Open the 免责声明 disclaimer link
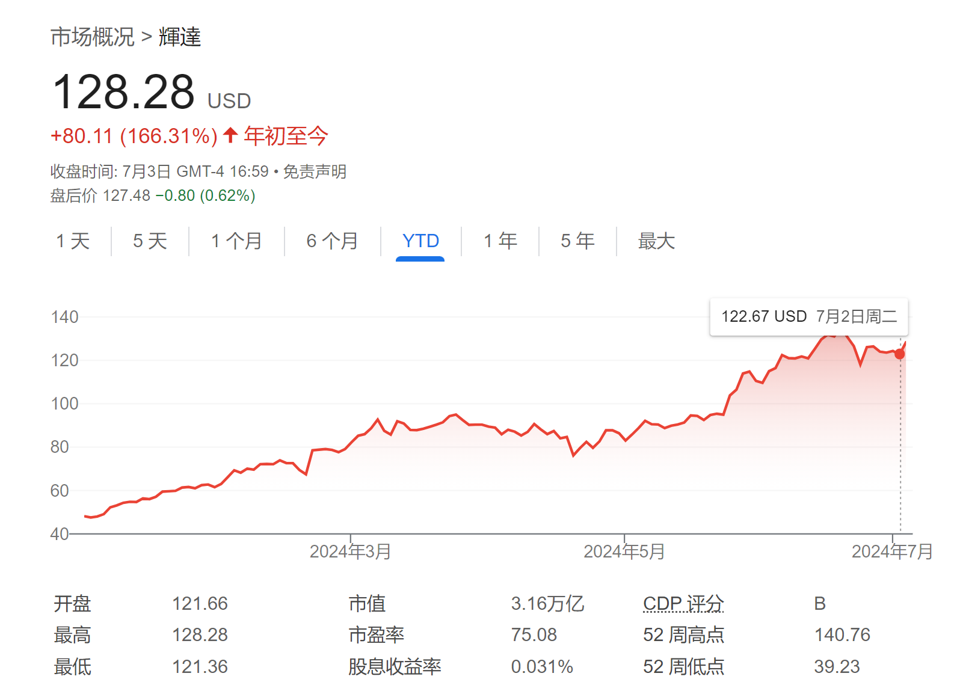This screenshot has width=957, height=697. [x=315, y=172]
